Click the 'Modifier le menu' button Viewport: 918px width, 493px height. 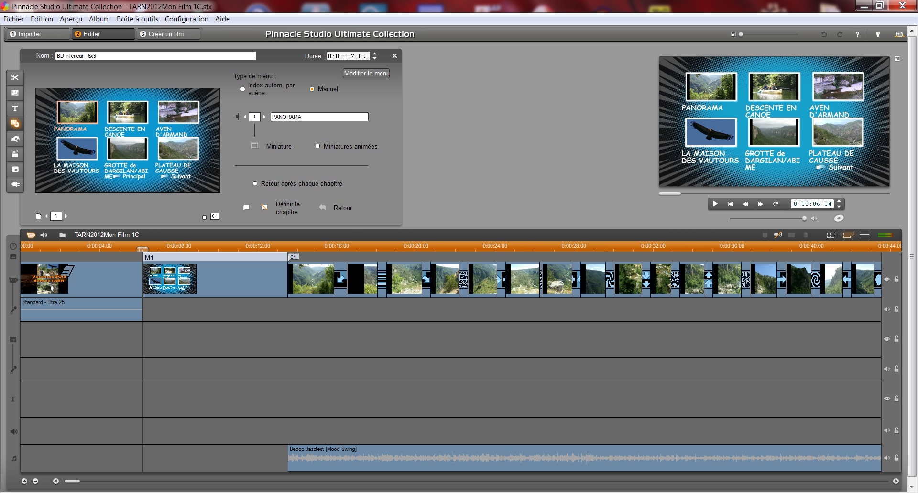[x=367, y=73]
